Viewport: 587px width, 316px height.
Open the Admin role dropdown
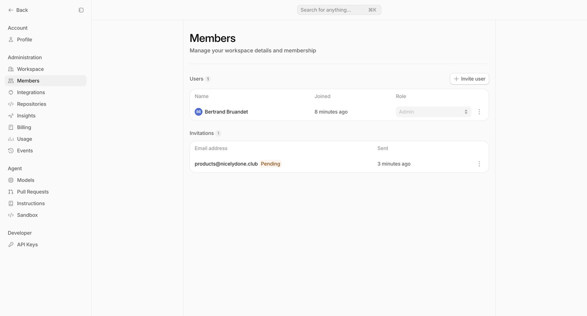point(433,112)
